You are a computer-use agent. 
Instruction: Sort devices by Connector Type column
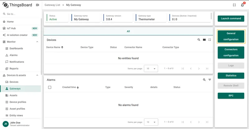coord(171,47)
